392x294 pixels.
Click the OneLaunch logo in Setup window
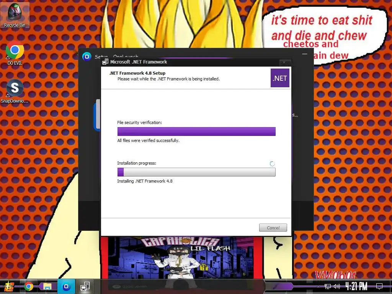click(87, 57)
